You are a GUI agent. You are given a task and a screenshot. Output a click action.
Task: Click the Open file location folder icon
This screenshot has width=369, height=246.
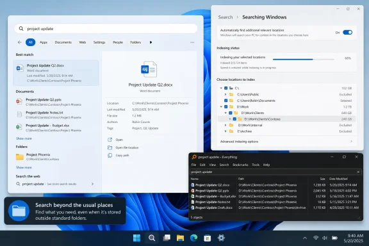(x=110, y=147)
